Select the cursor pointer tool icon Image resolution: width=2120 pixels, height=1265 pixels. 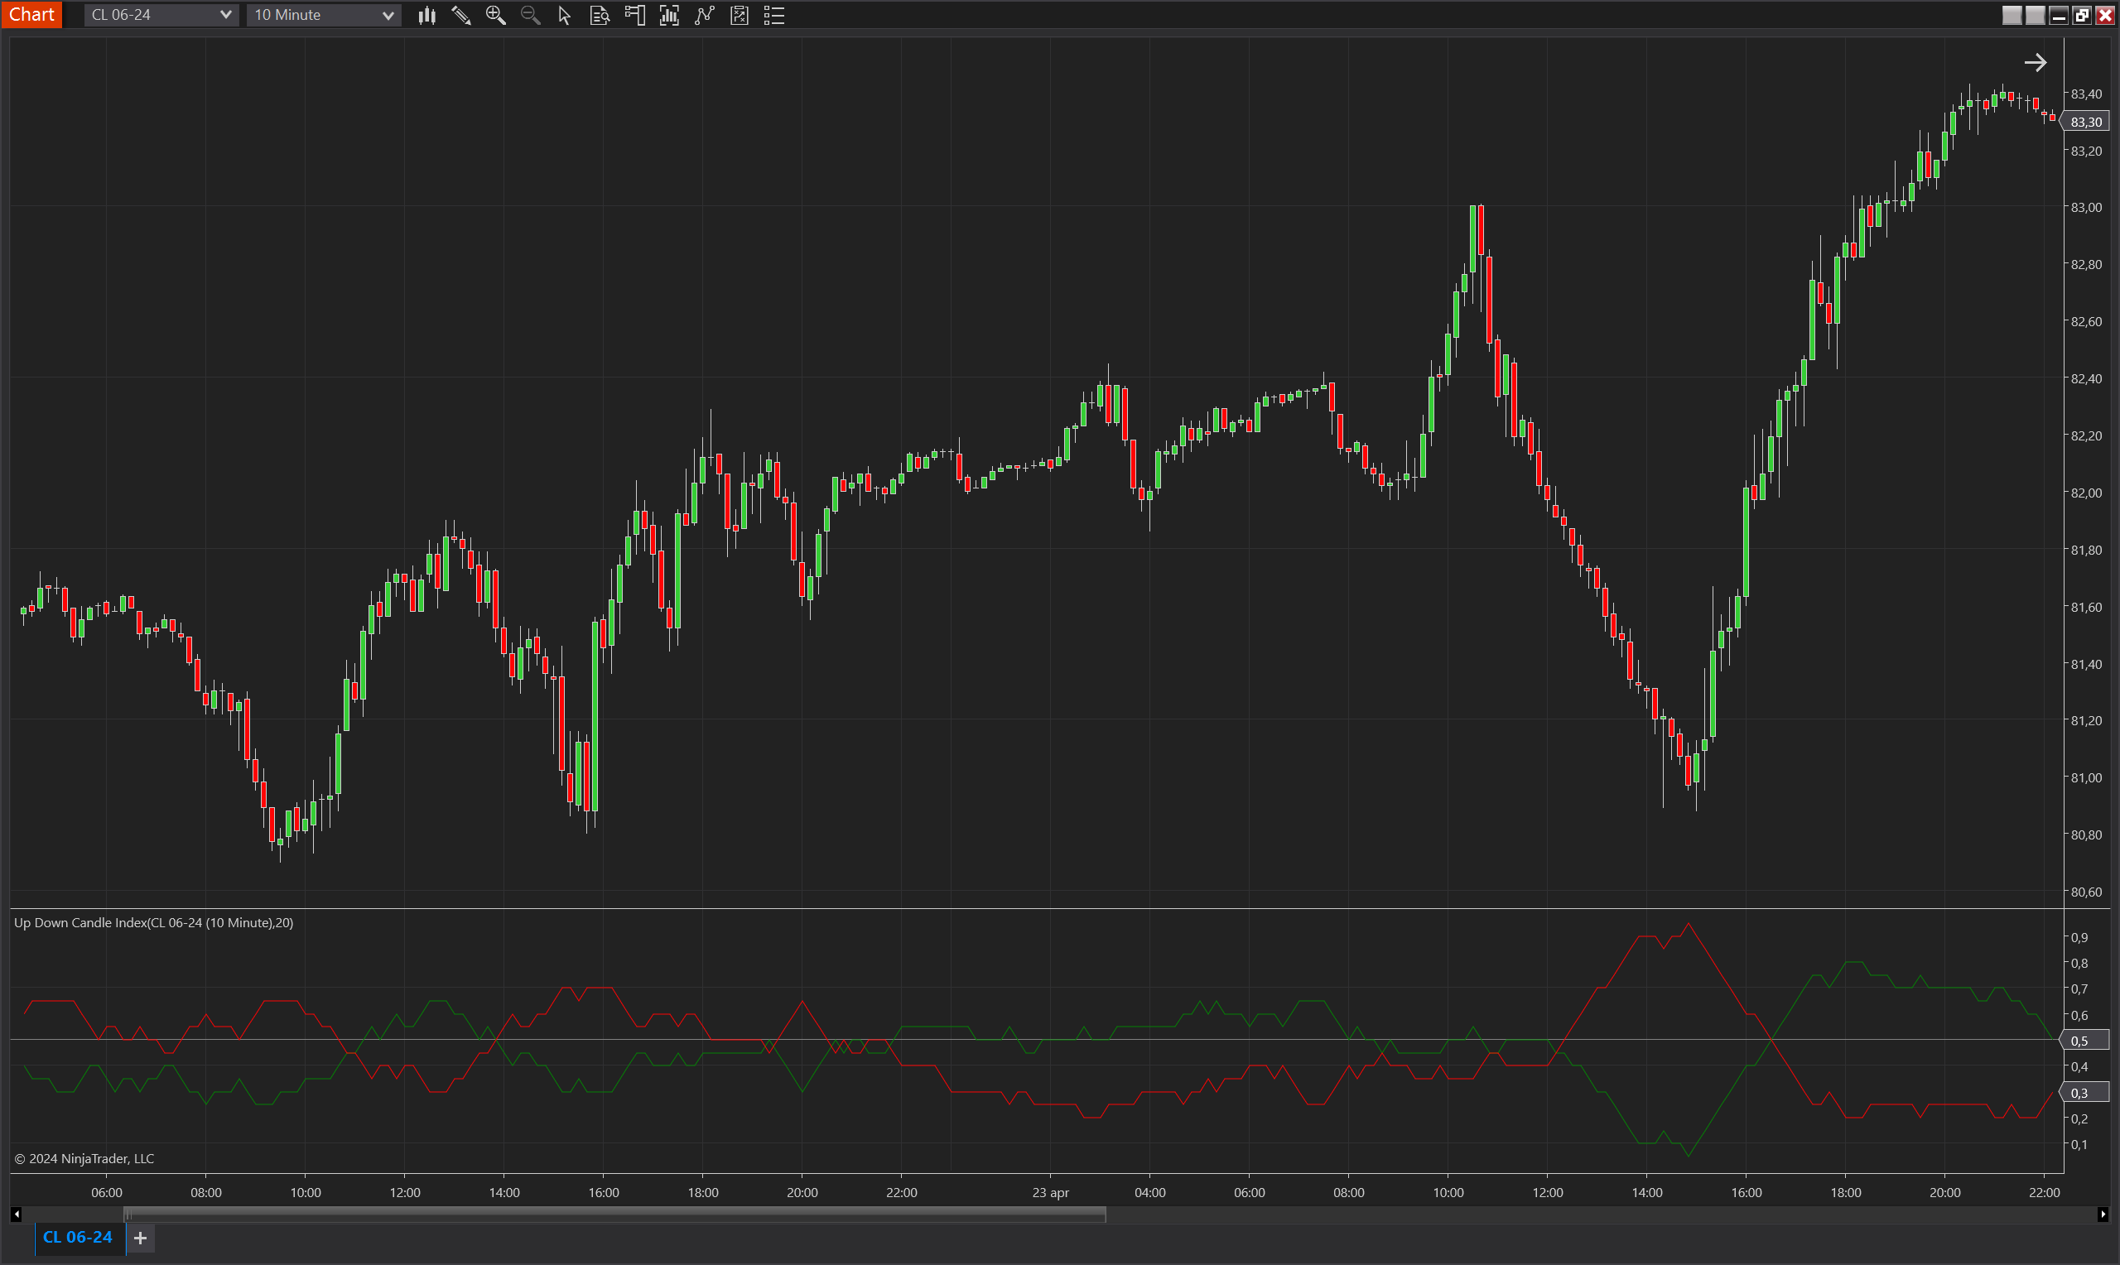(564, 15)
